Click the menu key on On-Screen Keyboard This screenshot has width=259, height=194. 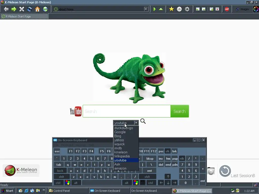point(143,183)
